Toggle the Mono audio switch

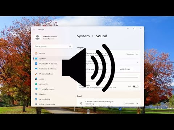tap(135, 86)
